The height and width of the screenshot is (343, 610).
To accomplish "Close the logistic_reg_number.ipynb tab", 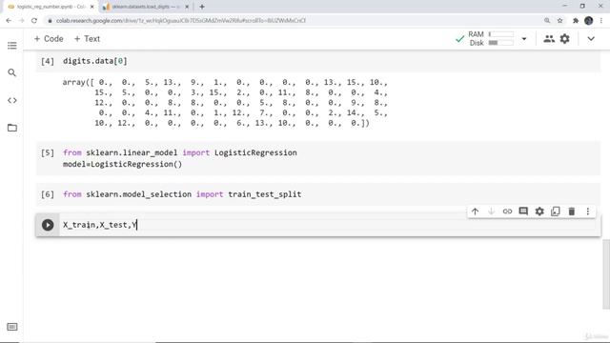I will (92, 7).
